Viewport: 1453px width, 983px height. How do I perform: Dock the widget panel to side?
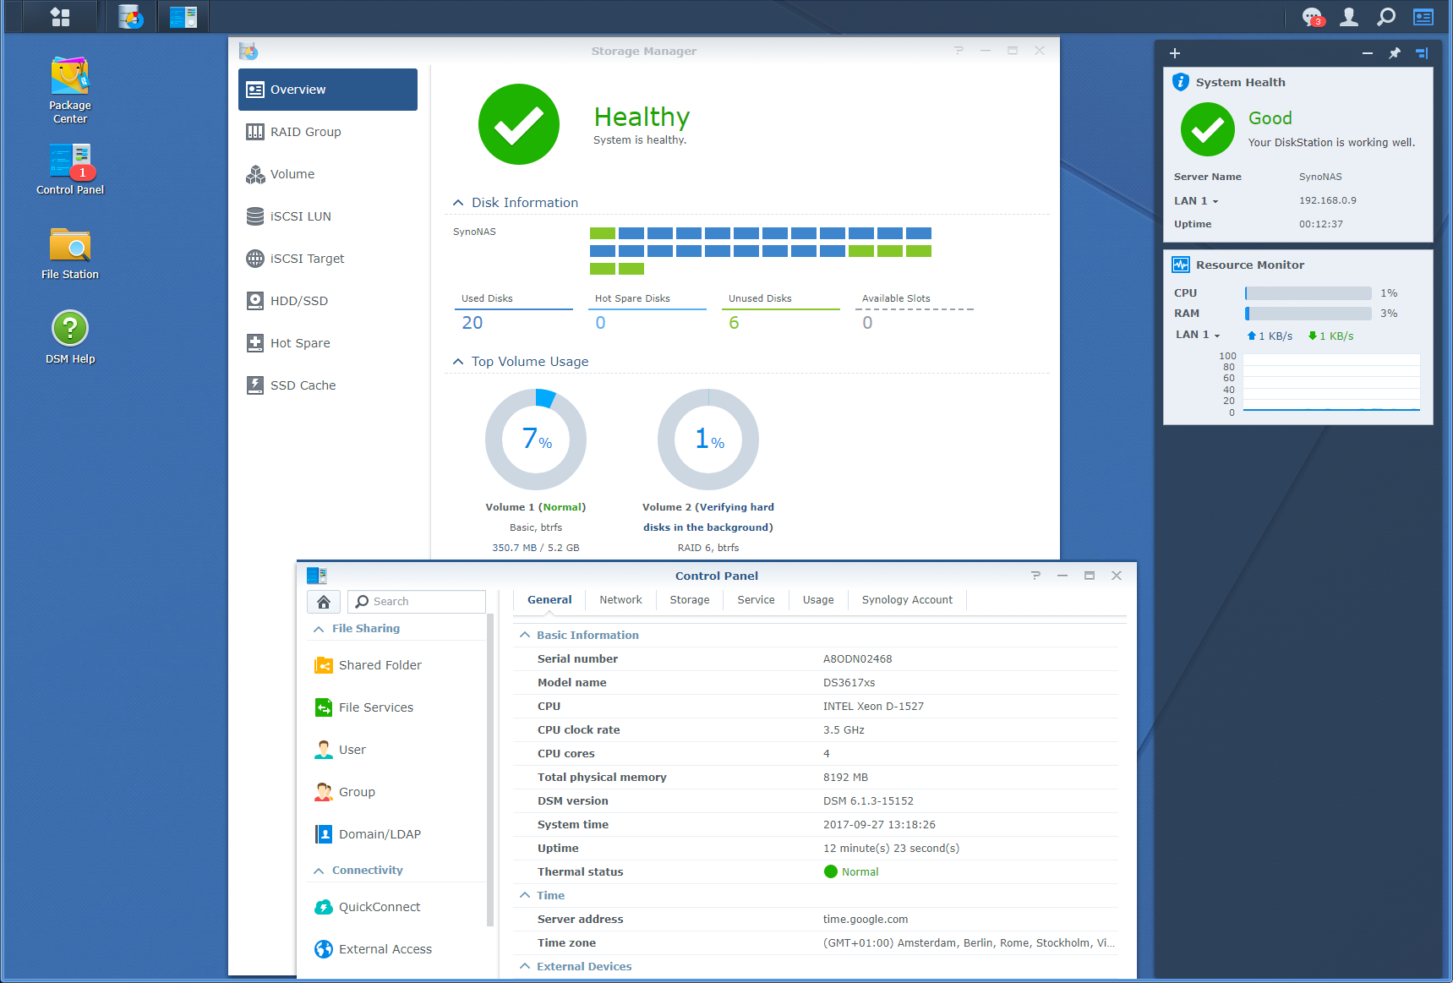coord(1422,53)
